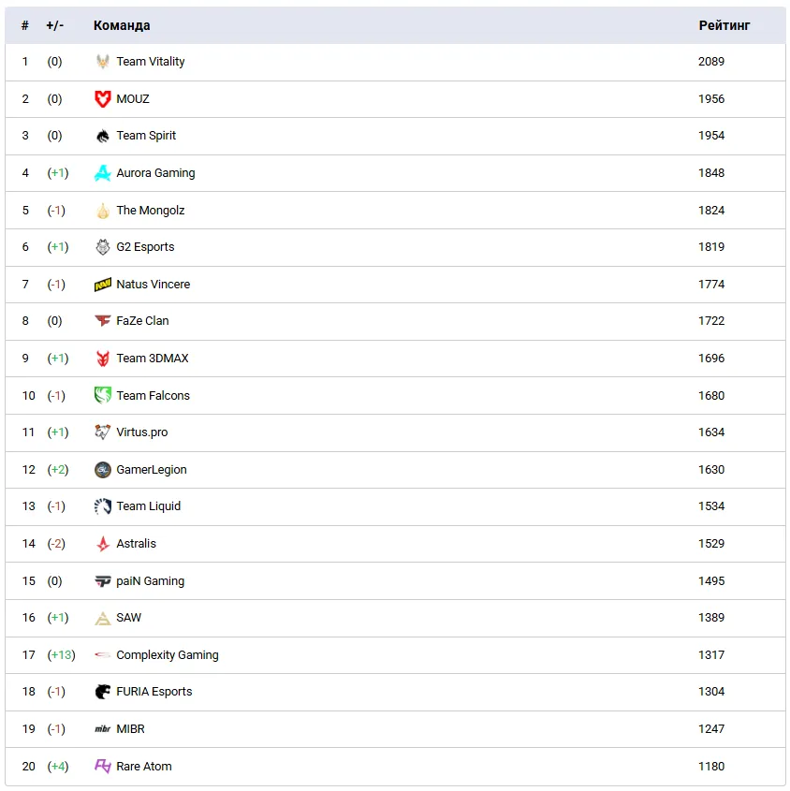Image resolution: width=790 pixels, height=791 pixels.
Task: Open the Astralis team page link
Action: click(x=137, y=544)
